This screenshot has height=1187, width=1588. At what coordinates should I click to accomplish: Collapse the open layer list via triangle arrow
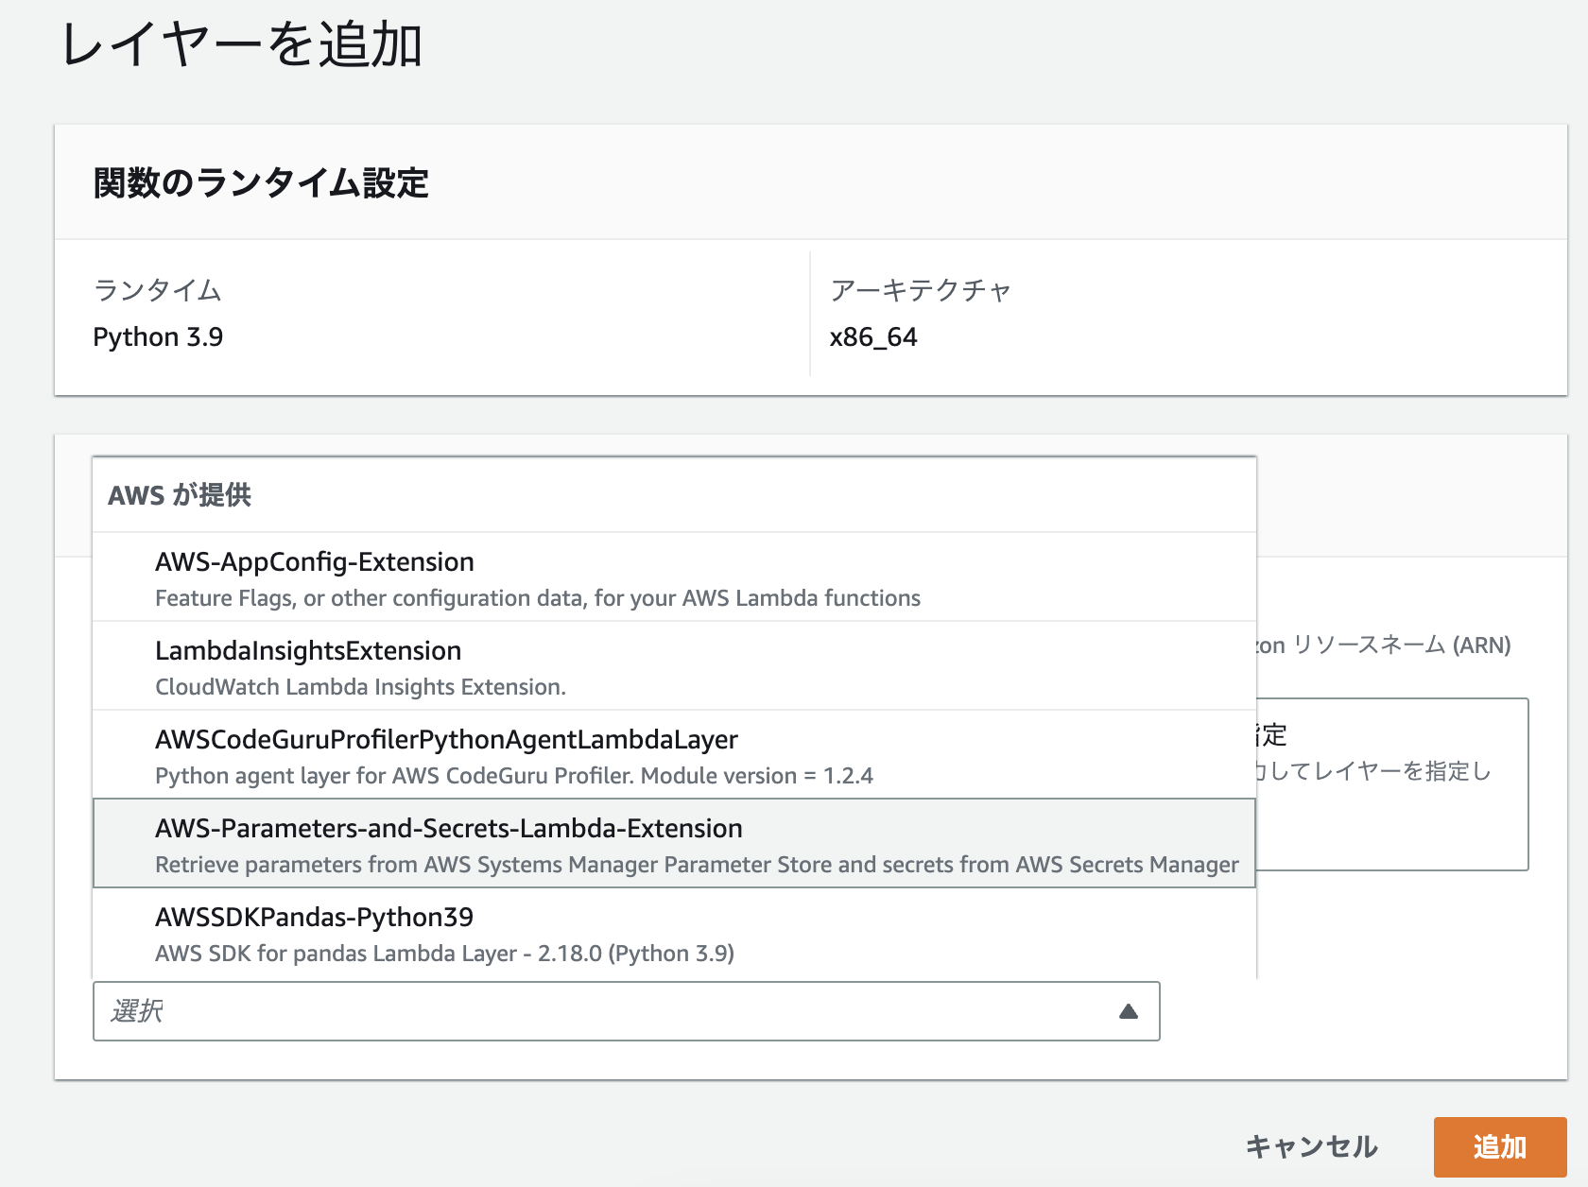pyautogui.click(x=1128, y=1012)
